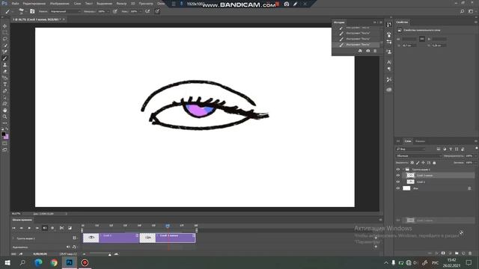Create a new layer icon
This screenshot has height=269, width=479.
coord(463,253)
